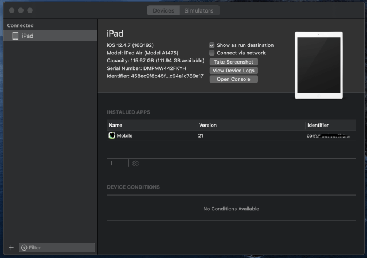Sort installed apps by Name column
This screenshot has width=367, height=258.
[151, 125]
